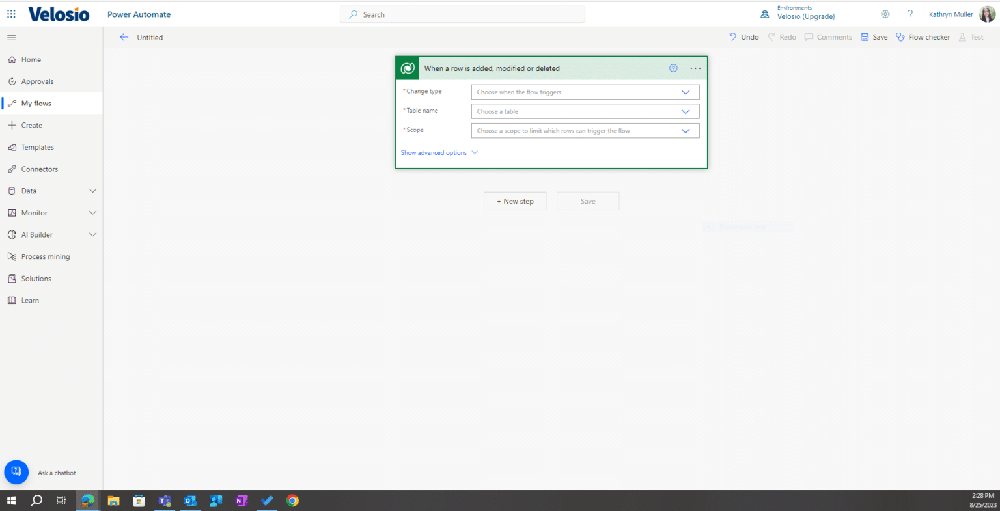Expand the AI Builder section
This screenshot has height=511, width=1000.
(x=92, y=234)
